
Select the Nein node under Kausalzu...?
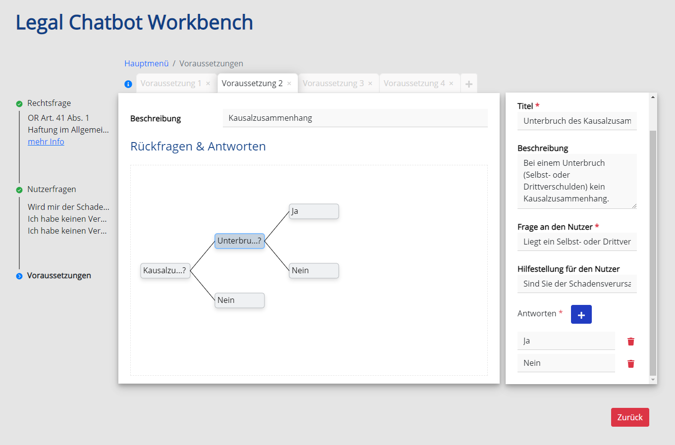[x=240, y=300]
